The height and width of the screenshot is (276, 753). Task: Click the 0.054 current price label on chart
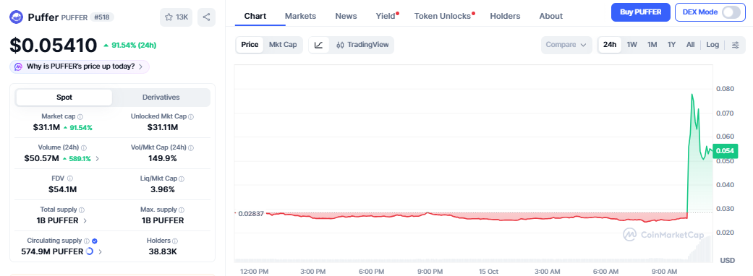[724, 151]
